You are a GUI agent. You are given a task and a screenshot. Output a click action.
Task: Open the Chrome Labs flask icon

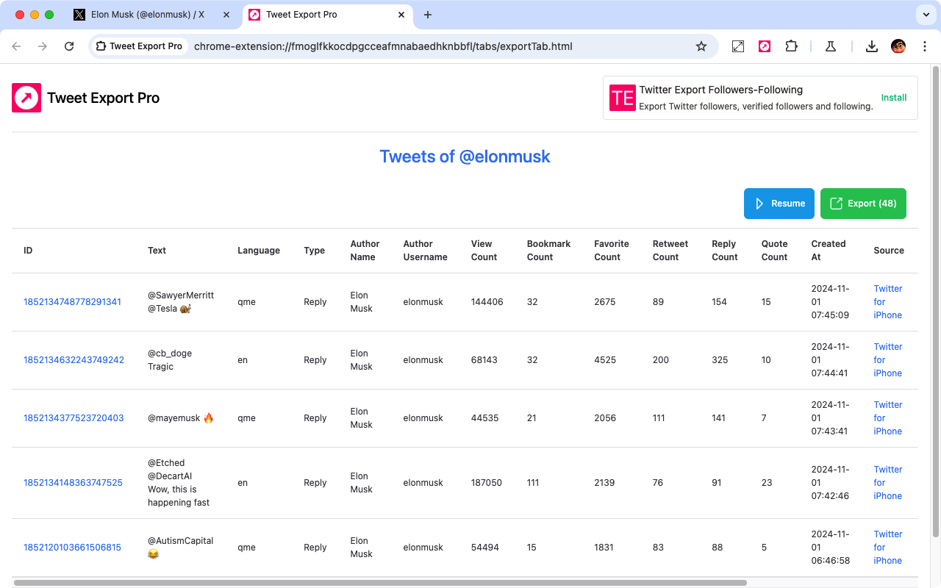831,46
